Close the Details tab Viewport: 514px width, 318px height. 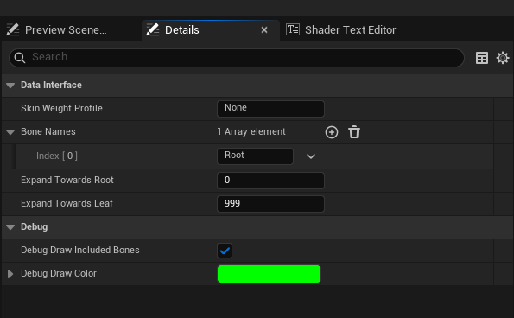coord(264,30)
